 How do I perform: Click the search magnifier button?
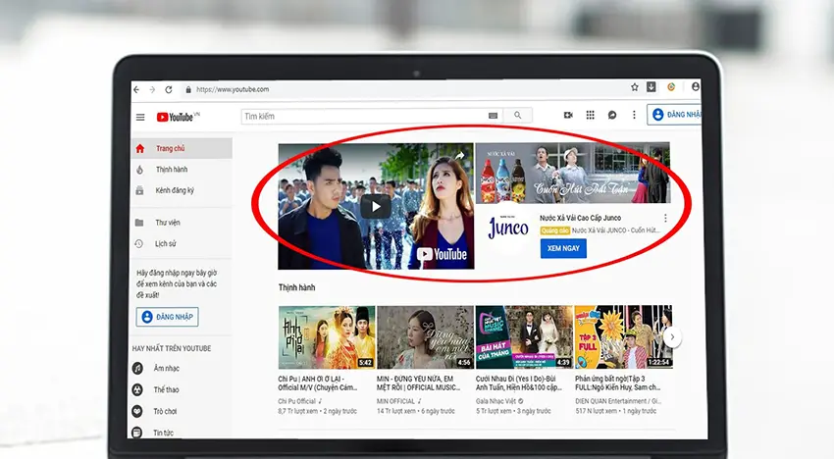coord(517,116)
